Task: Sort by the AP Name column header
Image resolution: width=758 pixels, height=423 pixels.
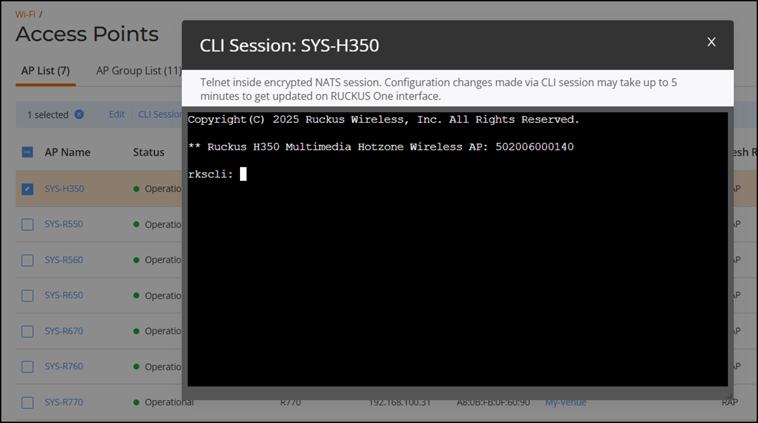Action: [x=67, y=152]
